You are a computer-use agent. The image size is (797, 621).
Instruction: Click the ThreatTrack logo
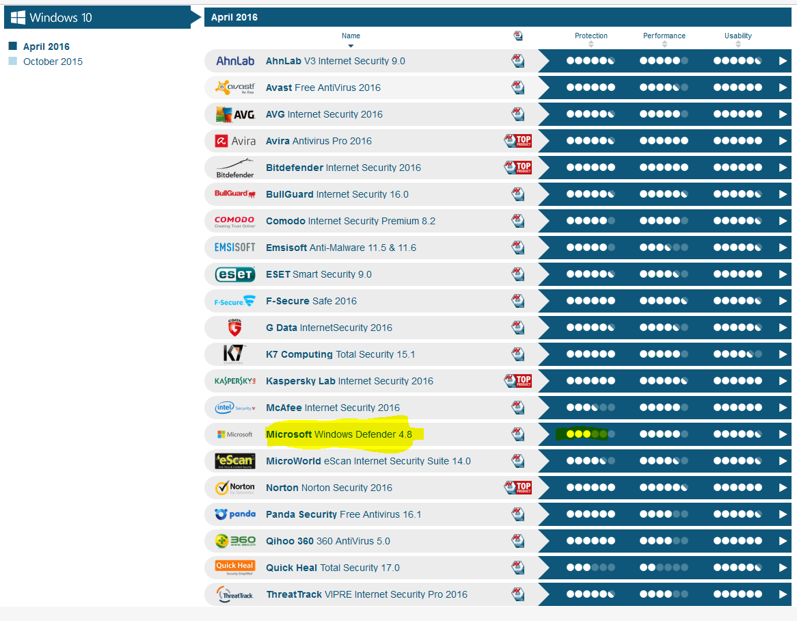235,594
